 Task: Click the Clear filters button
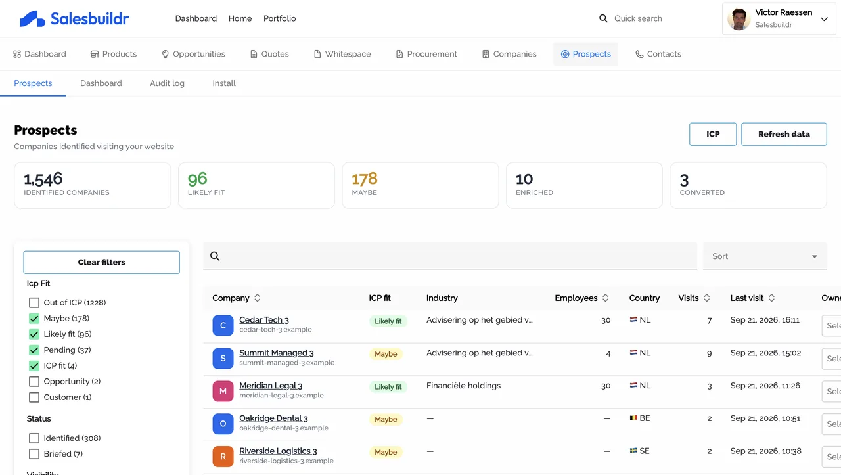click(x=101, y=262)
